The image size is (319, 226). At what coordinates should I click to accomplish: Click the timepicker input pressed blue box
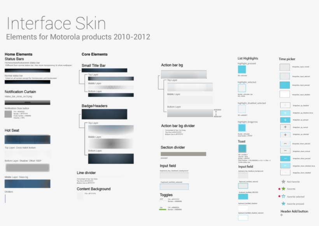pyautogui.click(x=285, y=85)
